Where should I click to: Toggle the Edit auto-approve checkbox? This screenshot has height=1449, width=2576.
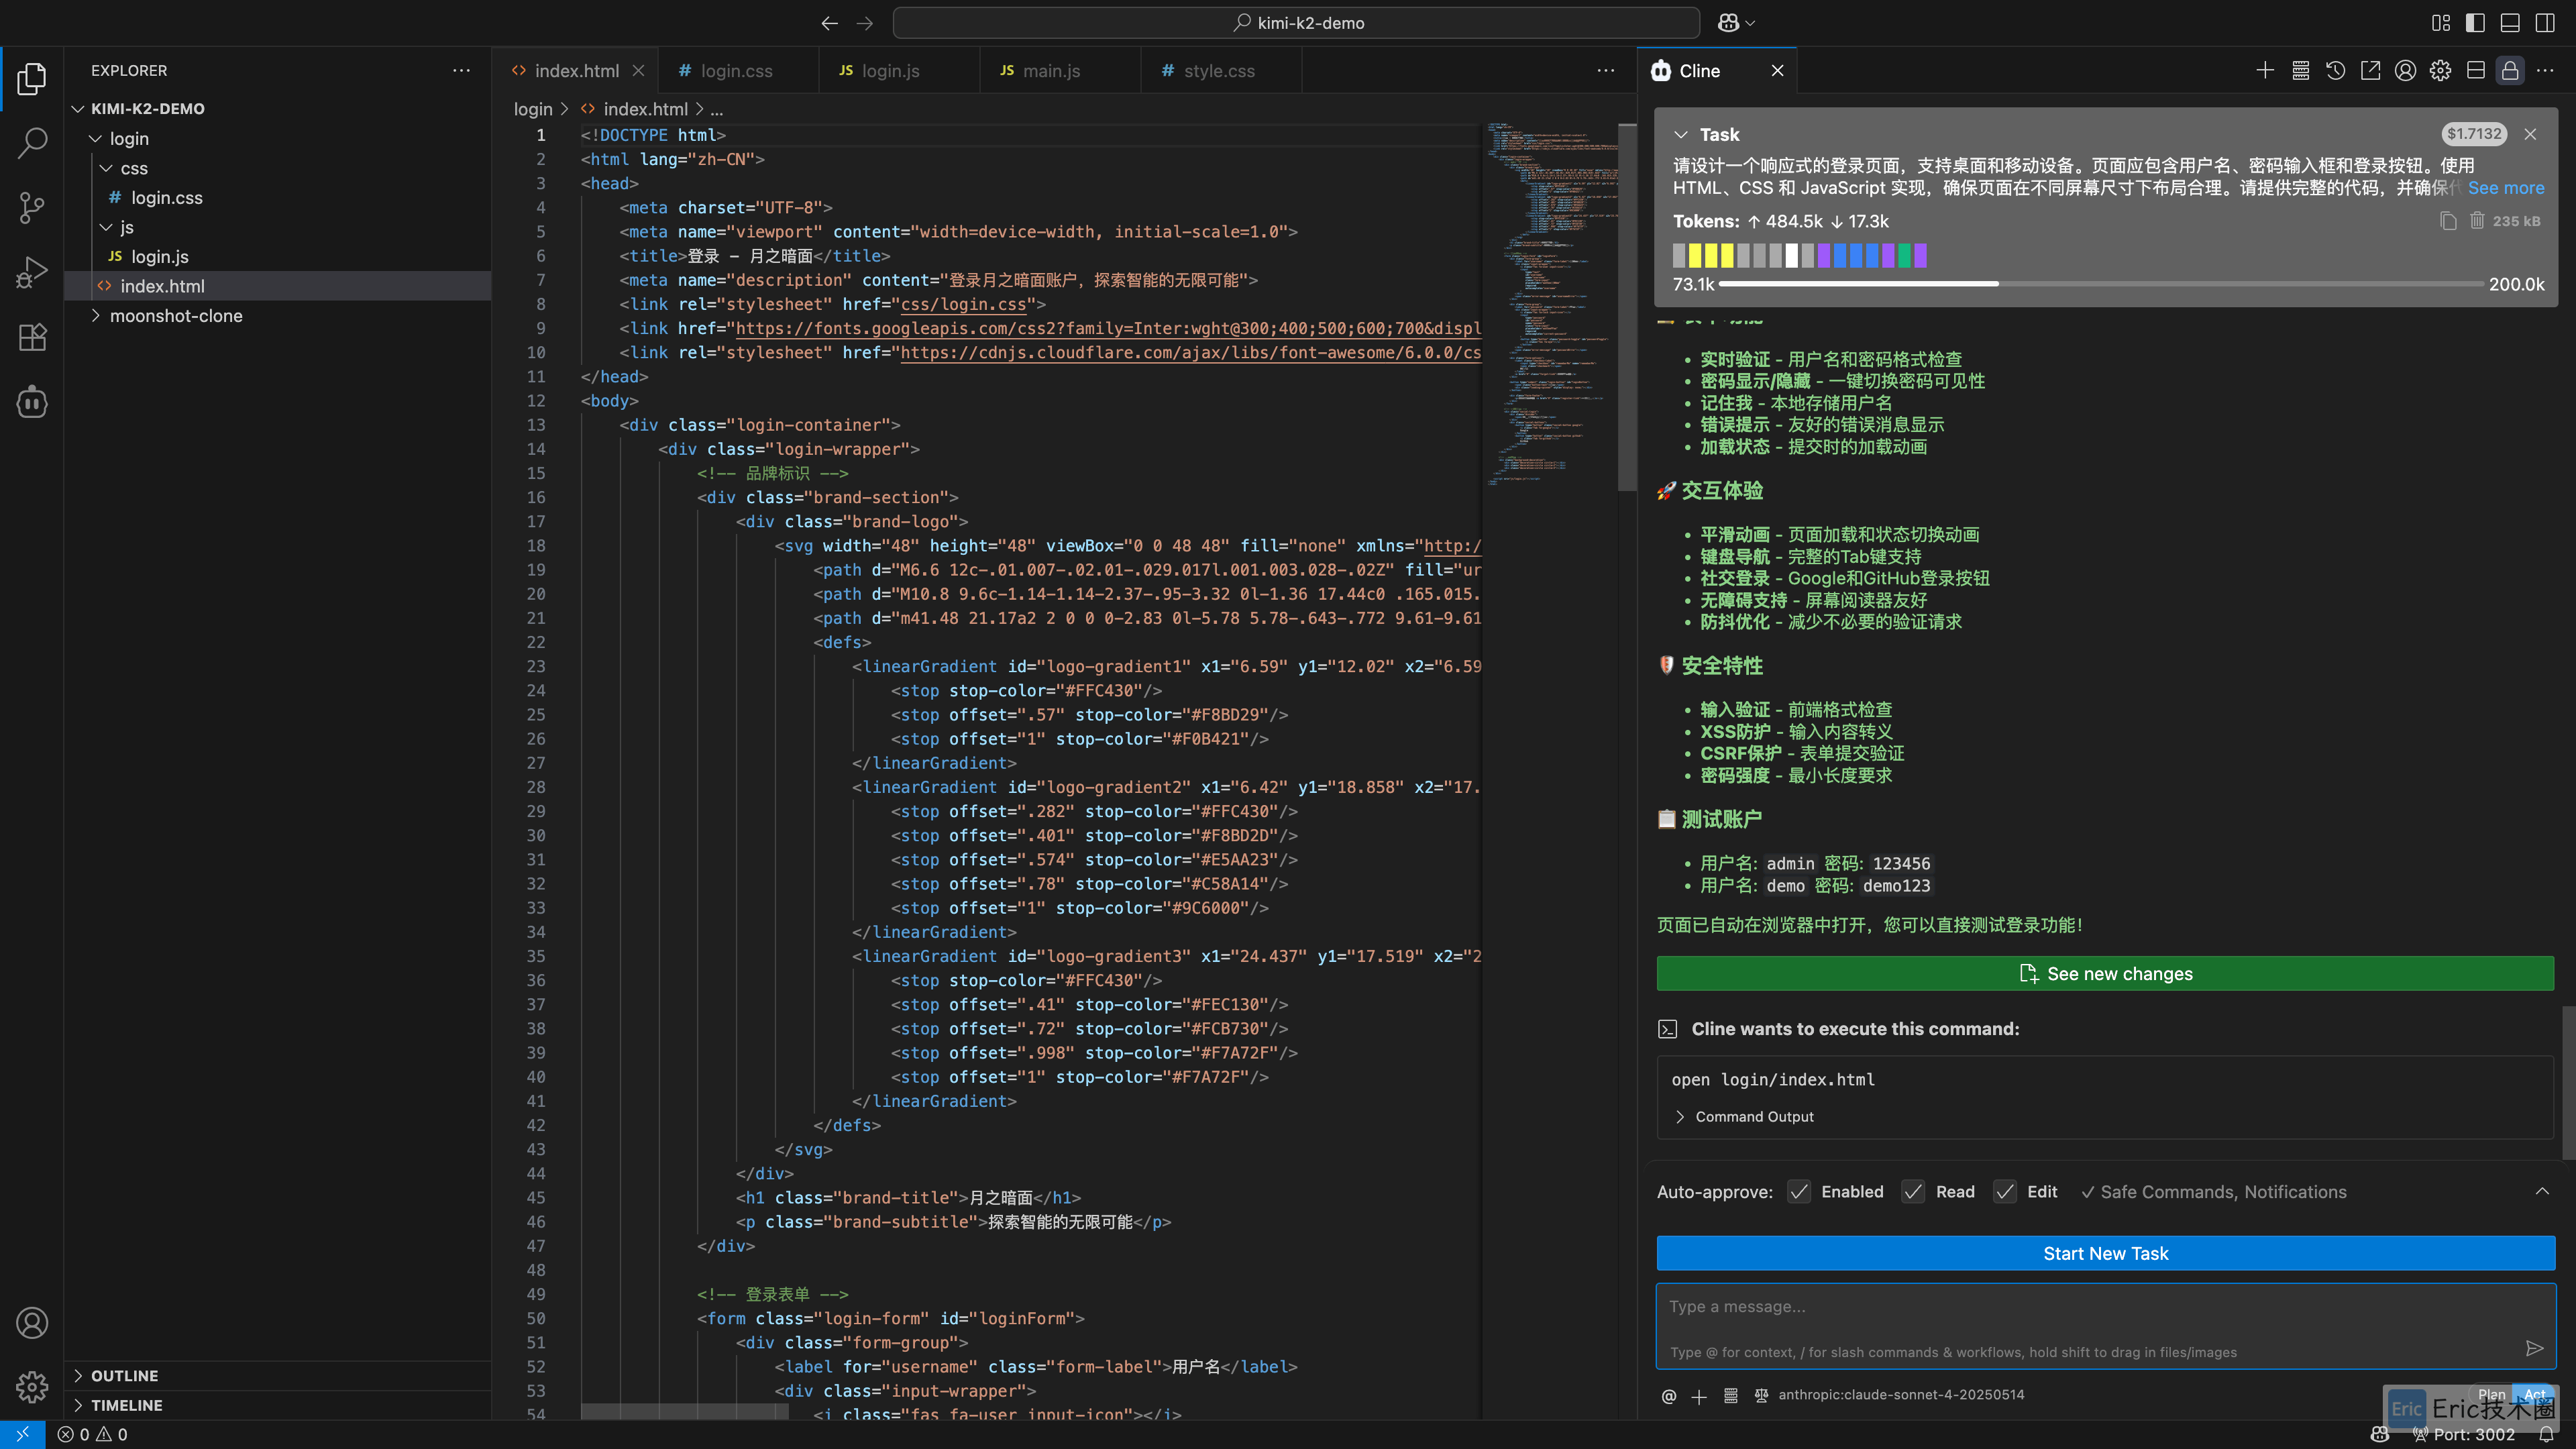[2005, 1191]
